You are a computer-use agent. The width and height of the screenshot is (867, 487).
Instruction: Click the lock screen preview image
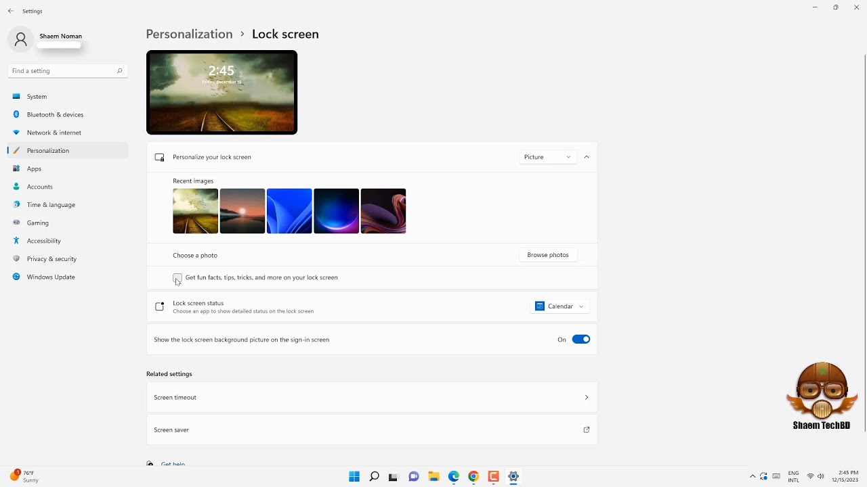point(221,92)
